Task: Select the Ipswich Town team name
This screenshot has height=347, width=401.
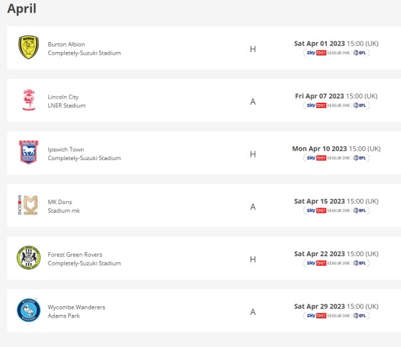Action: click(x=65, y=149)
